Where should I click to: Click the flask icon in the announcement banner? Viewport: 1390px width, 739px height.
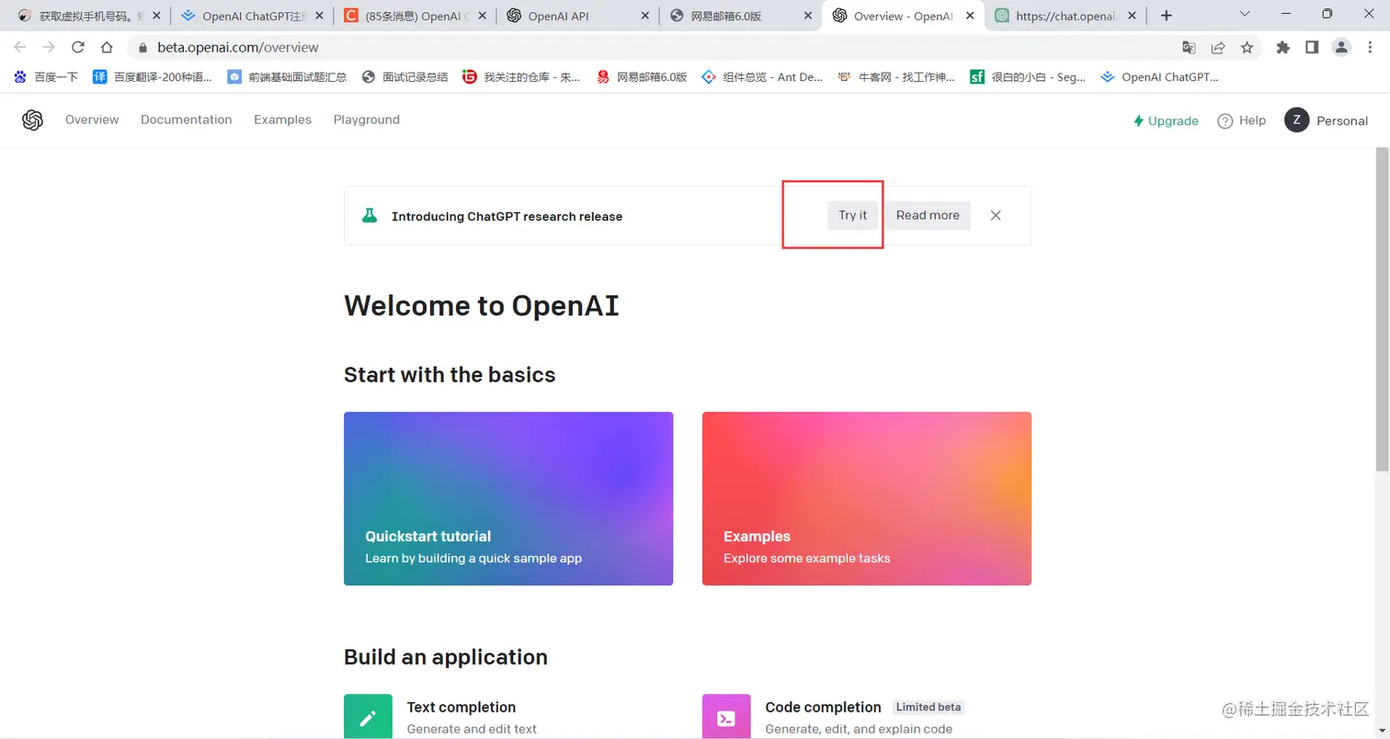[370, 216]
